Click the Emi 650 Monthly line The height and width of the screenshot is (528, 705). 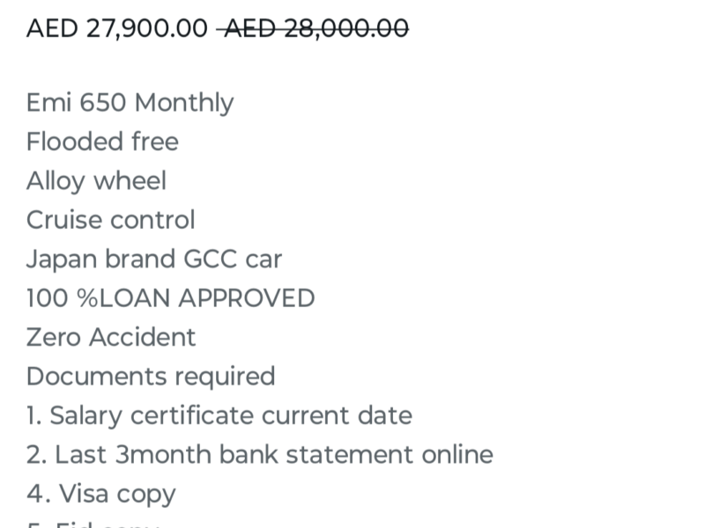coord(130,103)
